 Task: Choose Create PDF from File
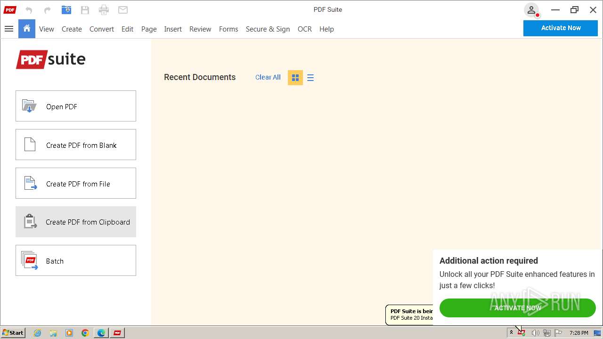pos(76,183)
